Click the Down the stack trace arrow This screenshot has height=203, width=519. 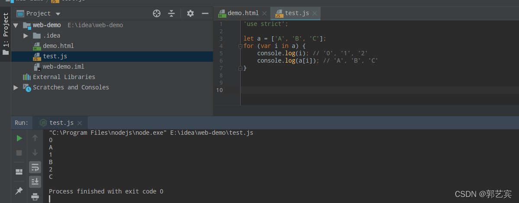coord(35,153)
